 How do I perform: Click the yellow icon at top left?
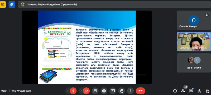[3, 4]
